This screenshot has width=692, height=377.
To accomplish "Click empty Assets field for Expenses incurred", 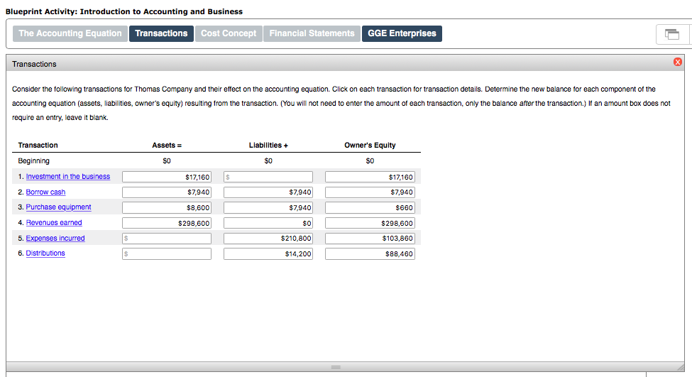I will (167, 239).
